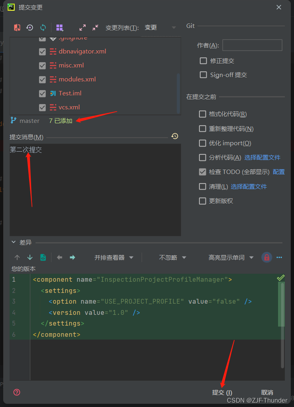This screenshot has height=407, width=294.
Task: Uncheck the misc.xml checkbox
Action: pos(42,66)
